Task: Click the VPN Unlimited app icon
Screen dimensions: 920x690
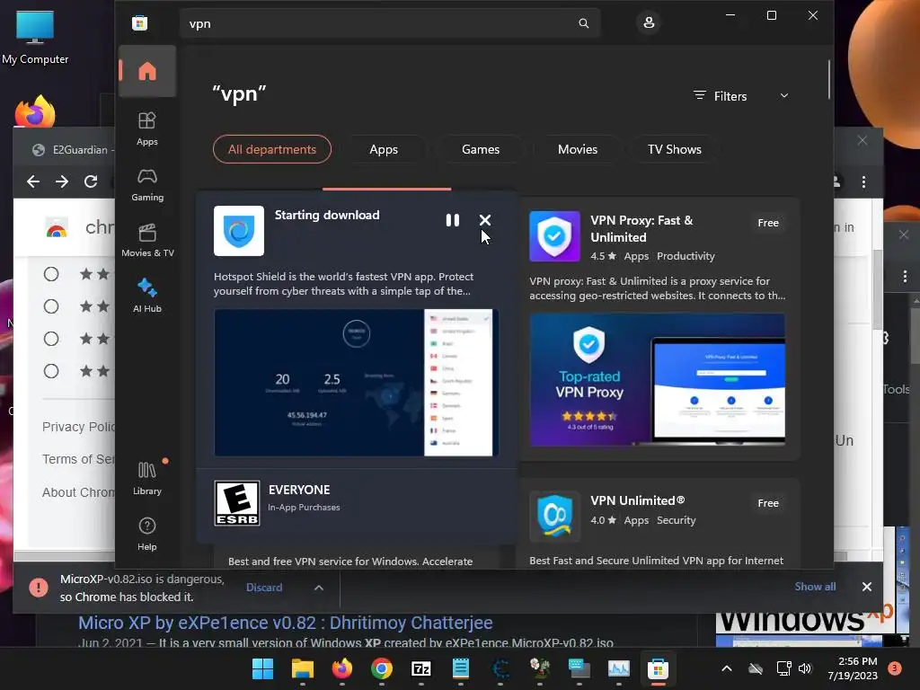Action: click(x=554, y=517)
